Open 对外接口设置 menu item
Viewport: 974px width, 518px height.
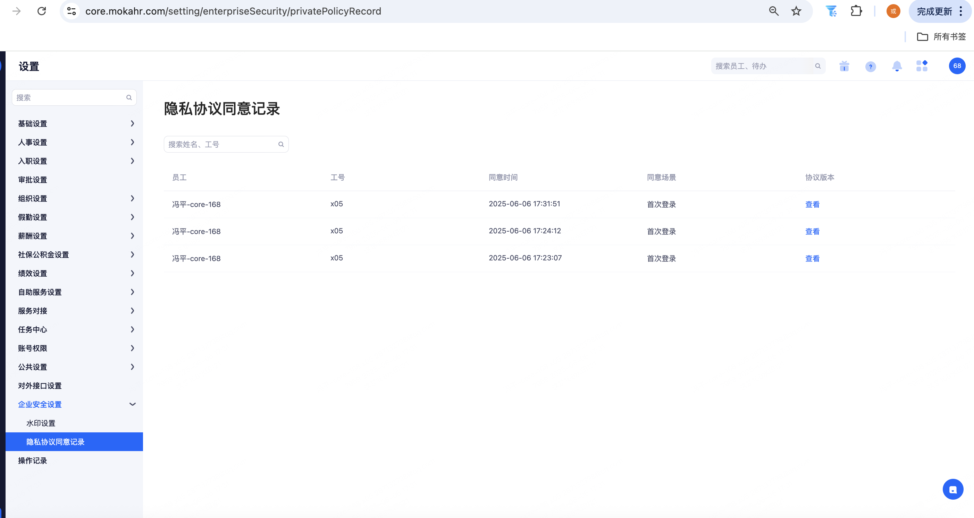(x=74, y=386)
